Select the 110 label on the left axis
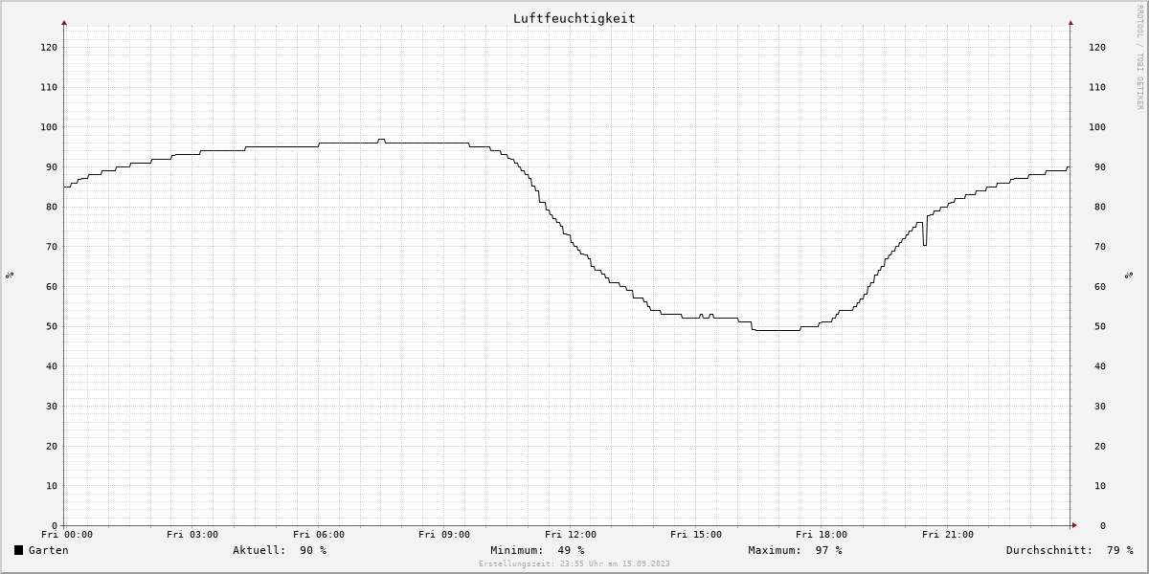Viewport: 1149px width, 574px height. coord(48,87)
